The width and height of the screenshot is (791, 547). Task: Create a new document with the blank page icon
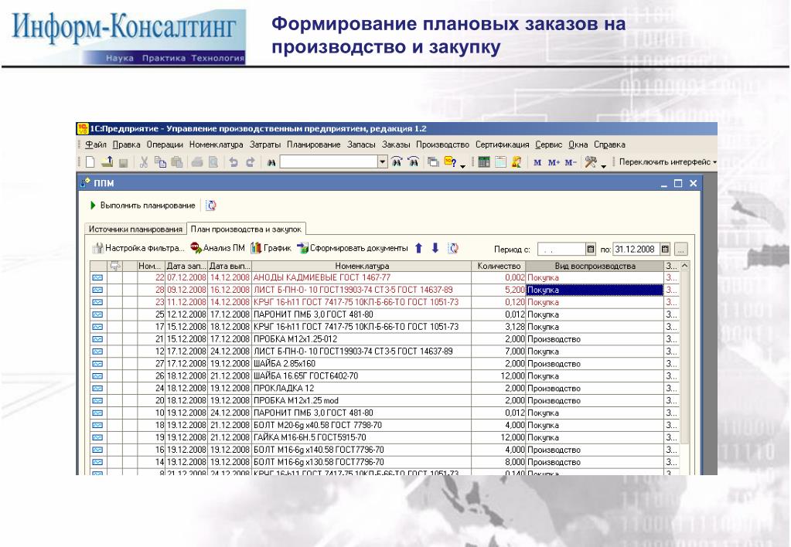(x=90, y=161)
